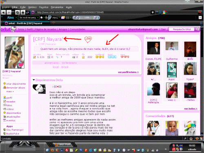Collapse the Depoimentos Dela section
Image resolution: width=204 pixels, height=153 pixels.
tap(33, 80)
